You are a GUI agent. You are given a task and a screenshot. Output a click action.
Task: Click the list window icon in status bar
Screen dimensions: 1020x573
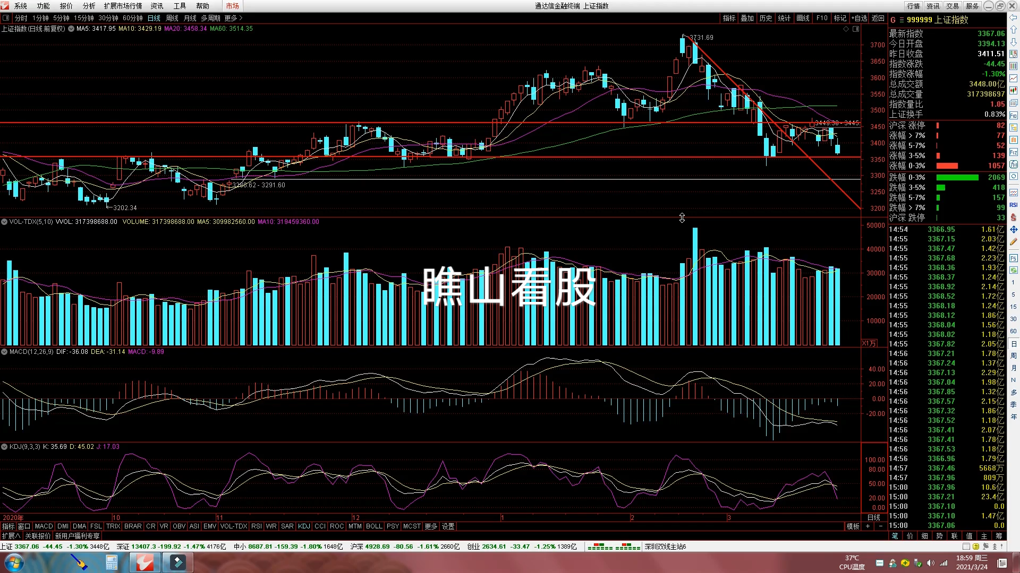click(967, 546)
